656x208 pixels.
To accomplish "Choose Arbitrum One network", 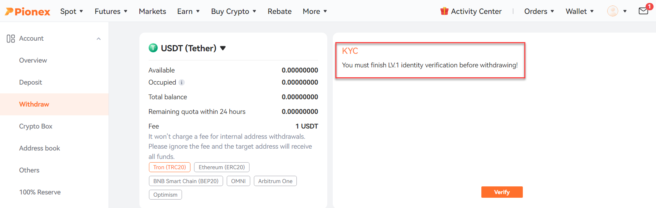I will [275, 181].
